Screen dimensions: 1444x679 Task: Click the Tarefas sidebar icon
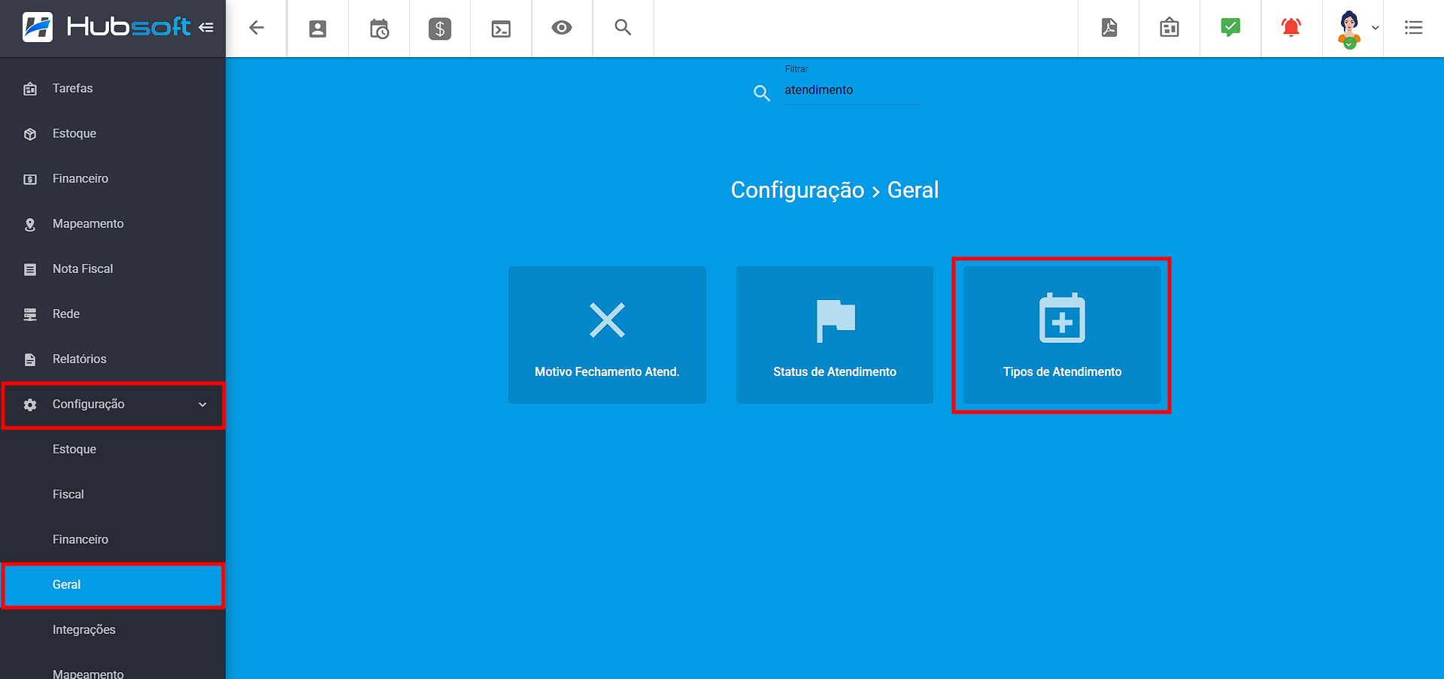[30, 89]
